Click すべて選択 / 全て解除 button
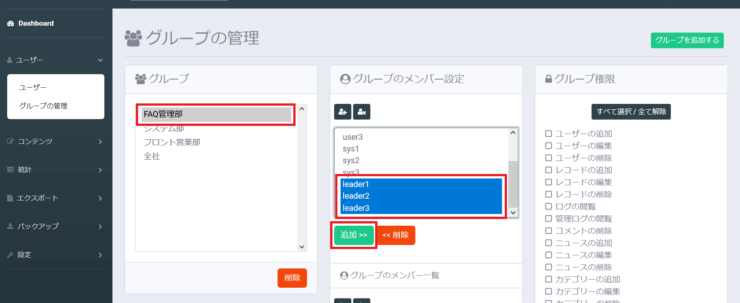The image size is (740, 303). coord(631,111)
